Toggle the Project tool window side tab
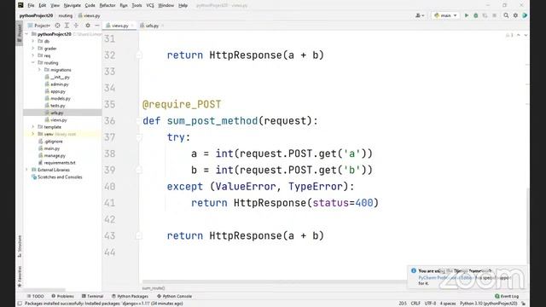The width and height of the screenshot is (546, 307). click(x=19, y=33)
